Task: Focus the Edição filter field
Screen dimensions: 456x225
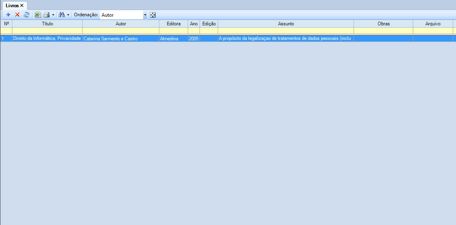Action: coord(209,31)
